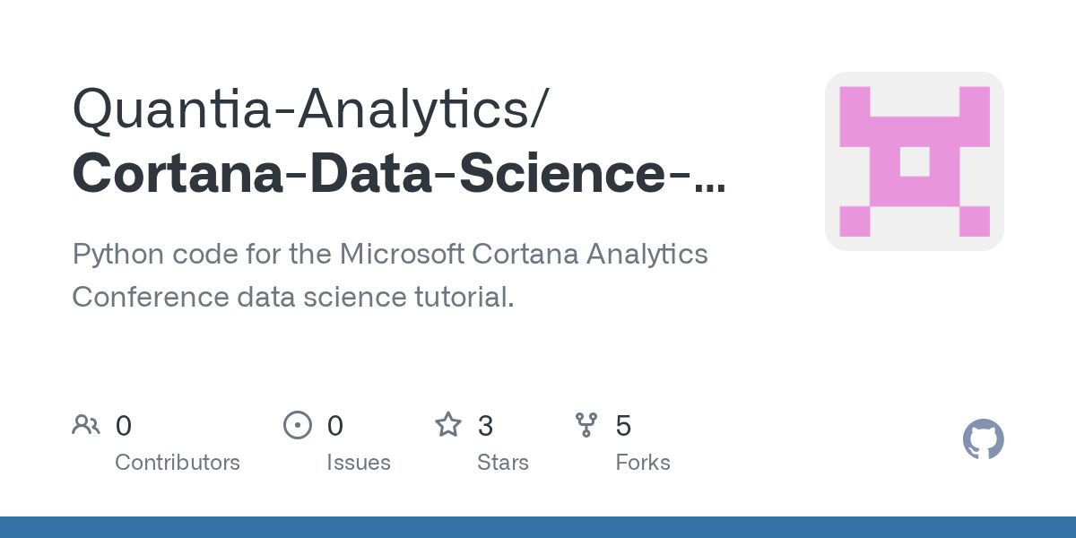Click the Forks branch icon
Screen dimensions: 1076x538
[x=586, y=425]
